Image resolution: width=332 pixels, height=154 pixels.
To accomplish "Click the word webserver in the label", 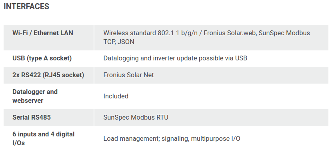I will (x=28, y=101).
